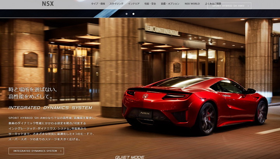Viewport: 280px width, 159px height.
Task: Click the heading 時と場所を選ばない、
Action: point(33,90)
